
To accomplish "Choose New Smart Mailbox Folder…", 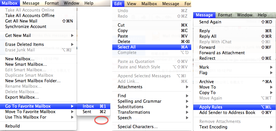I will pyautogui.click(x=38, y=81).
